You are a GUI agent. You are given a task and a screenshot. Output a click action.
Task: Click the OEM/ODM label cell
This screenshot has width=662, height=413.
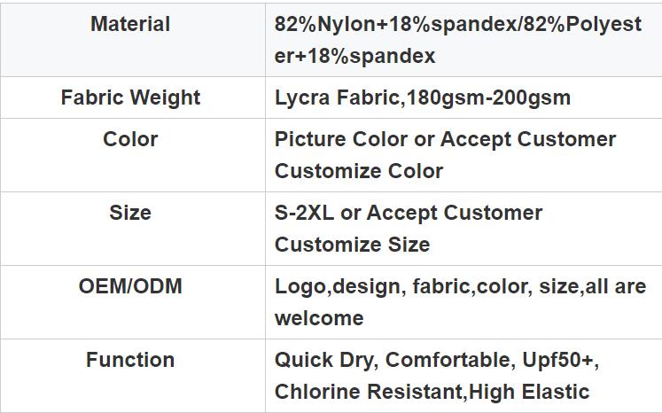pos(130,286)
